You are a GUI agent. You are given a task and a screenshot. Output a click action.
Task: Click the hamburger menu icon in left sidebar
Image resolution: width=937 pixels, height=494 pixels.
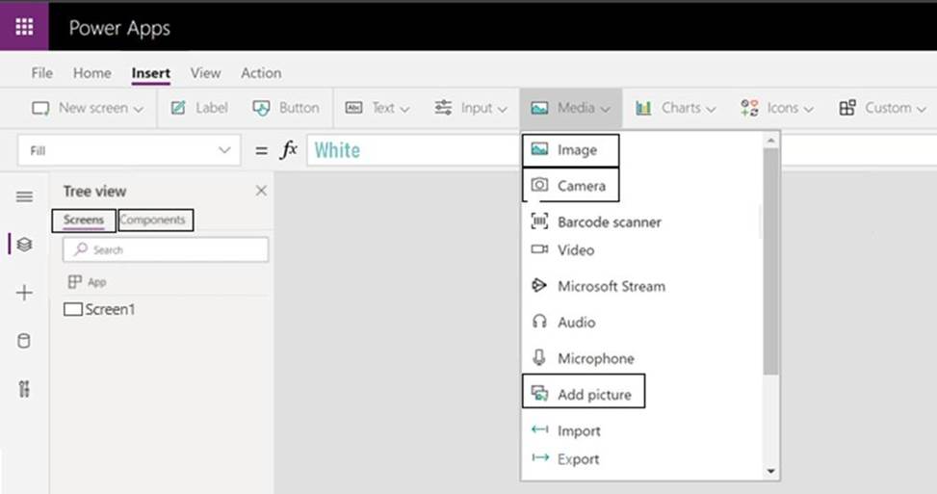24,196
